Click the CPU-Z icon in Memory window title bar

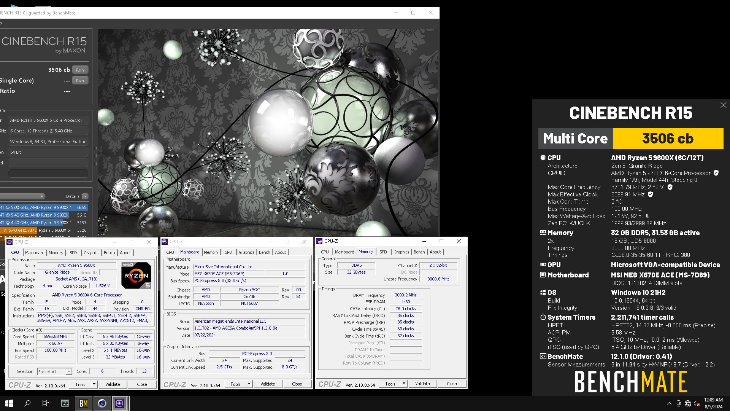point(320,241)
